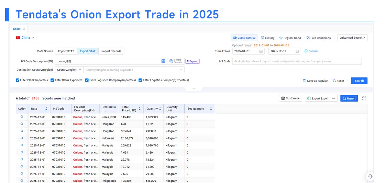This screenshot has width=385, height=183.
Task: Sort by Quantity column arrows
Action: [160, 109]
